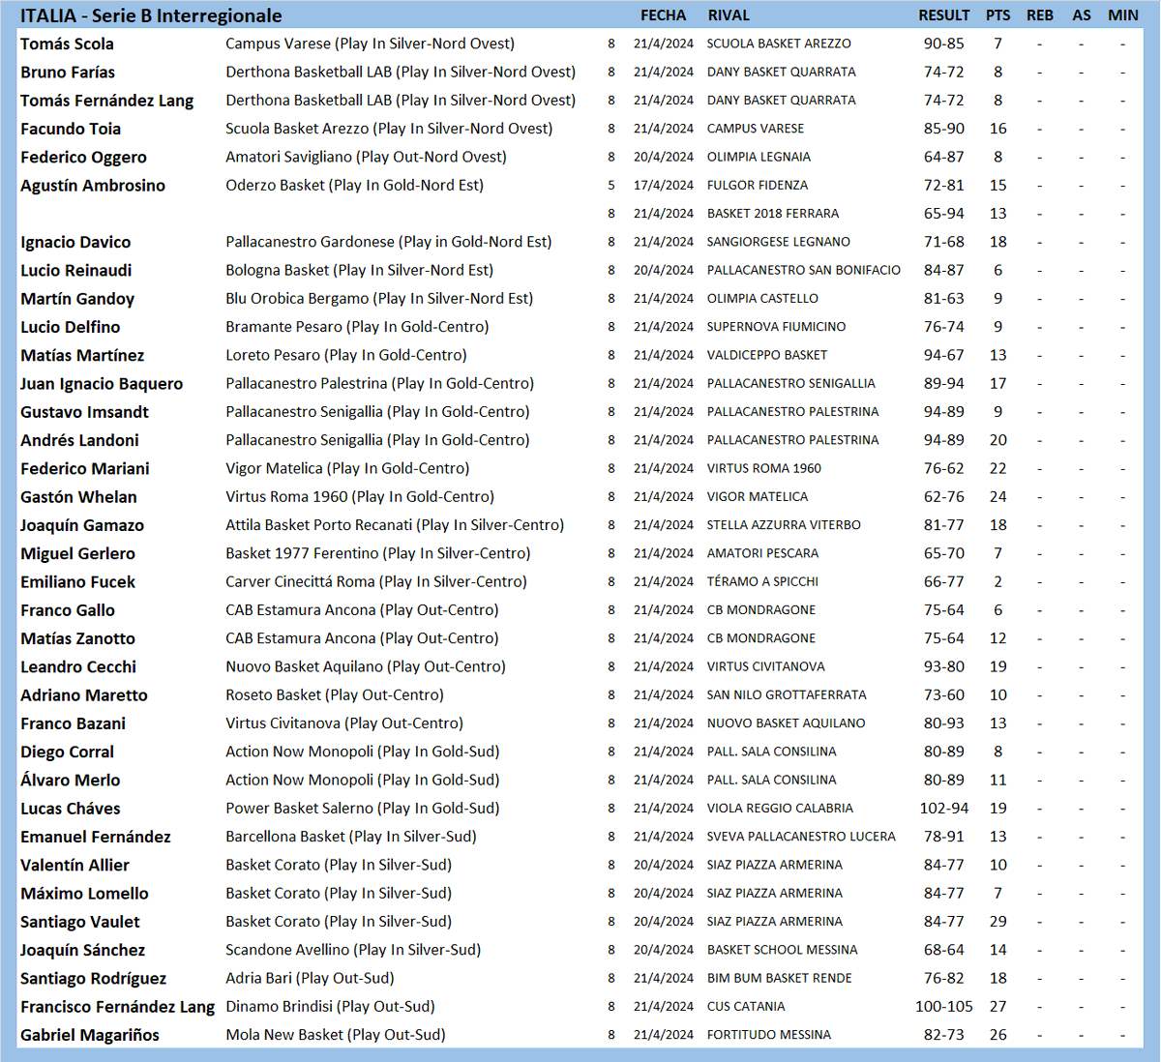Select the REB column header
This screenshot has width=1161, height=1062.
coord(1040,15)
